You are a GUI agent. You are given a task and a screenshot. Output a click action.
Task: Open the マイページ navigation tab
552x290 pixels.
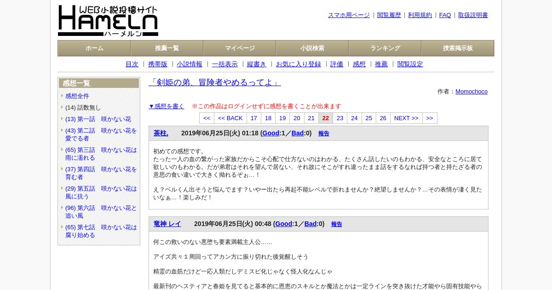[240, 48]
